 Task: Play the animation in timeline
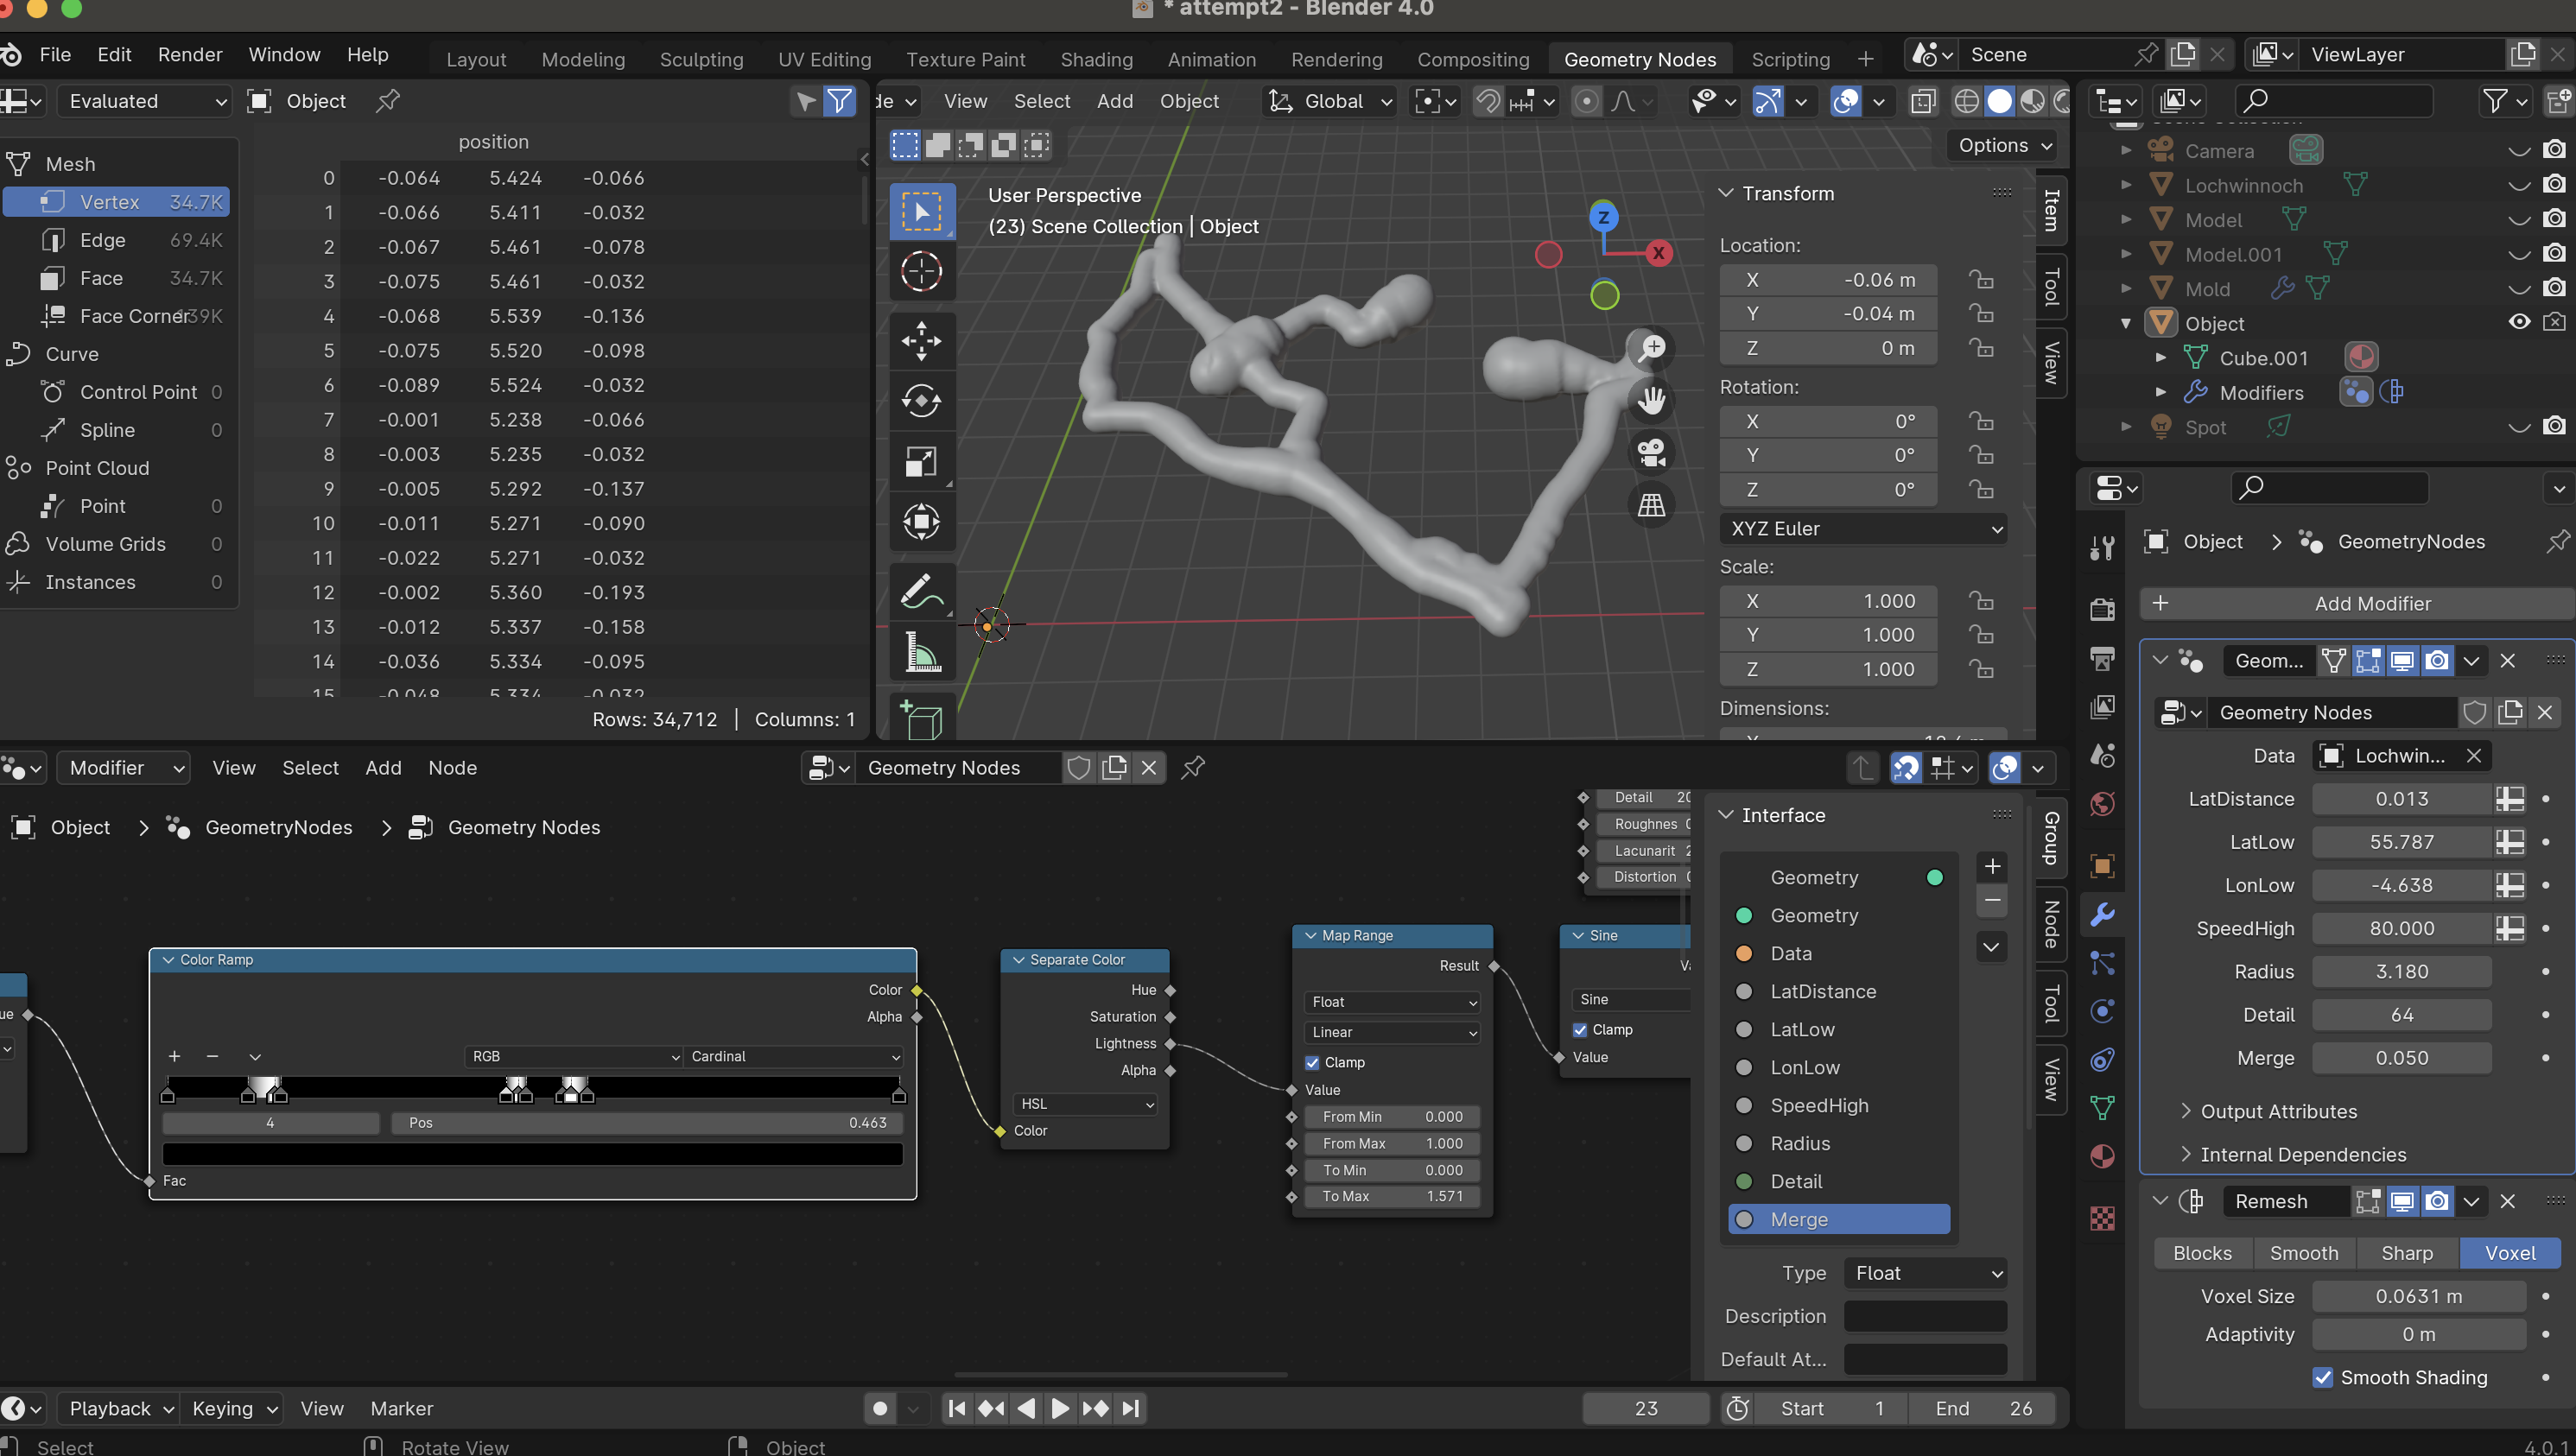click(1060, 1408)
